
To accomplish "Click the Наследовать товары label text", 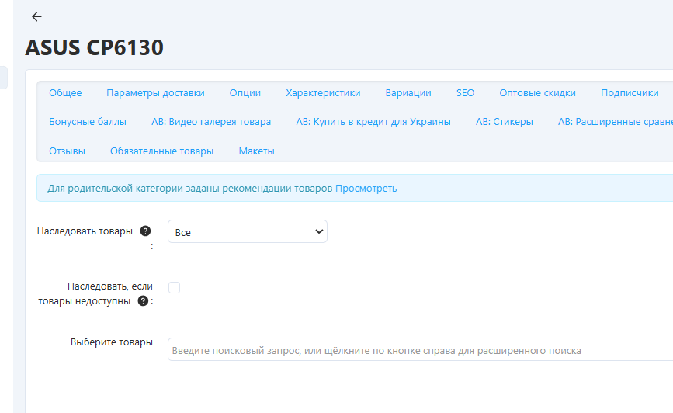I will 85,231.
